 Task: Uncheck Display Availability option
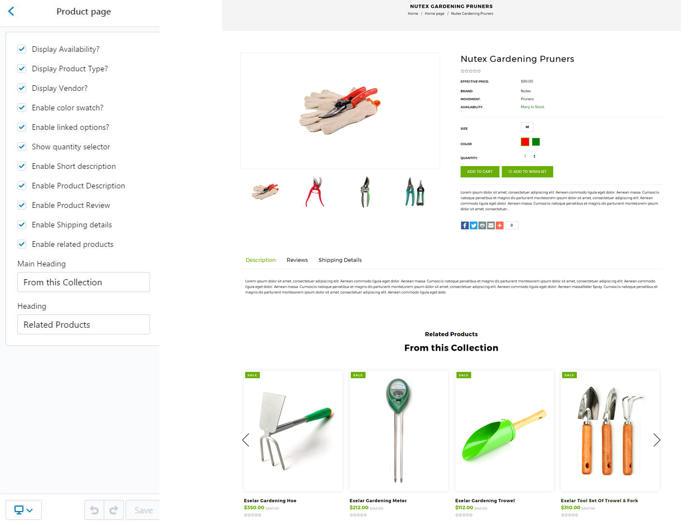[22, 49]
